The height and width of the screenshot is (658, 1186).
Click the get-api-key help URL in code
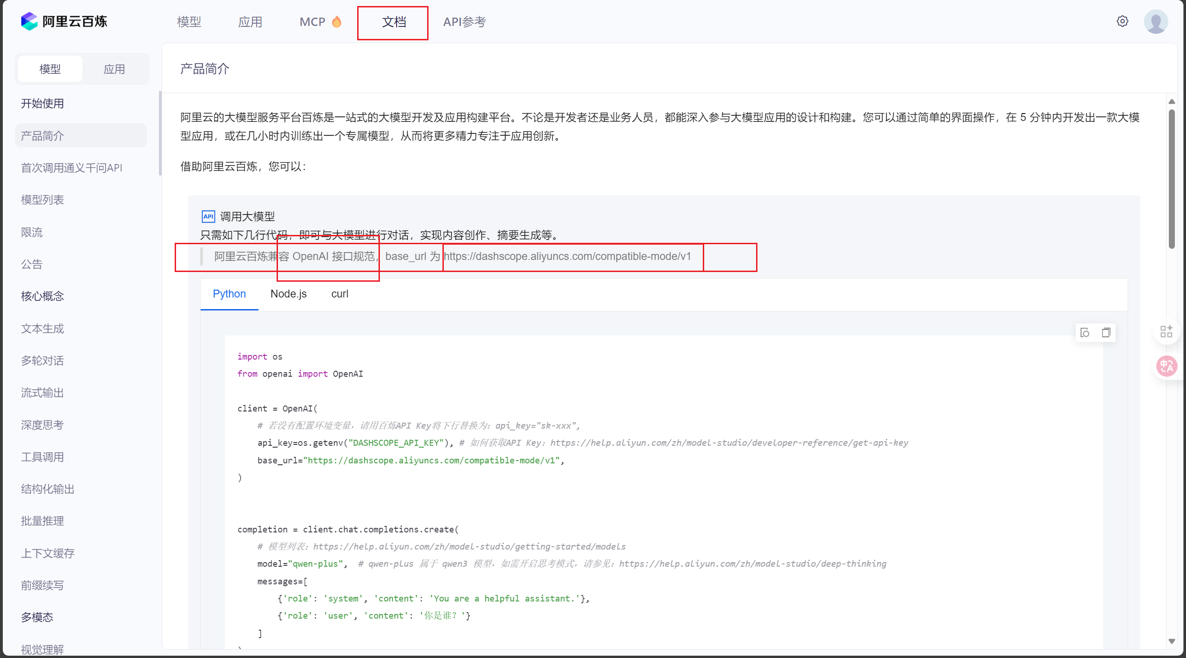click(729, 443)
